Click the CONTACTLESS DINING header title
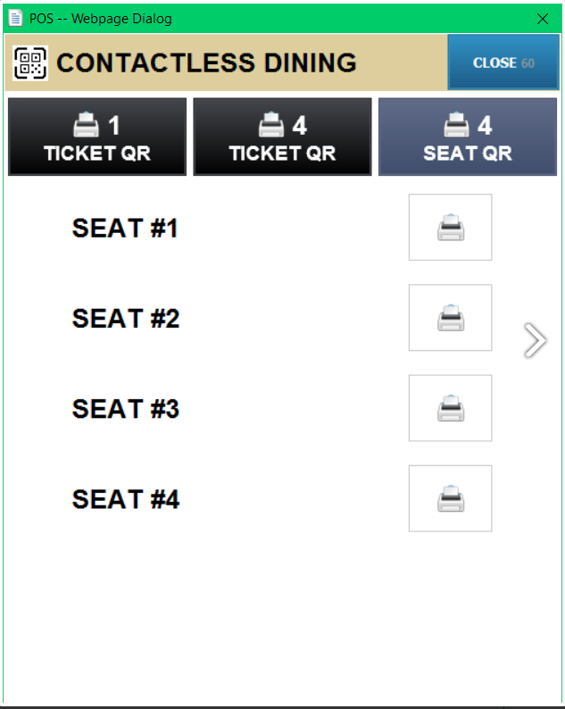Viewport: 565px width, 709px height. click(x=206, y=63)
